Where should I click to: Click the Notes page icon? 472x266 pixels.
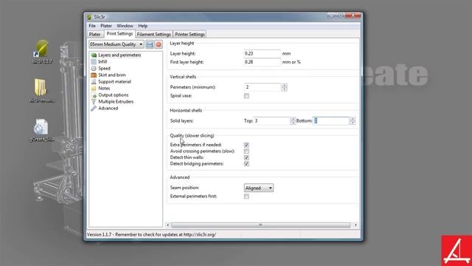[94, 89]
